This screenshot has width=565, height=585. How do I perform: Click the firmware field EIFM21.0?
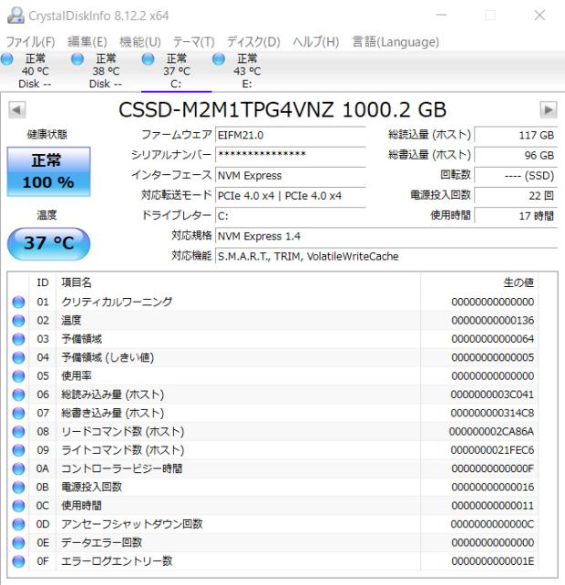(x=291, y=135)
